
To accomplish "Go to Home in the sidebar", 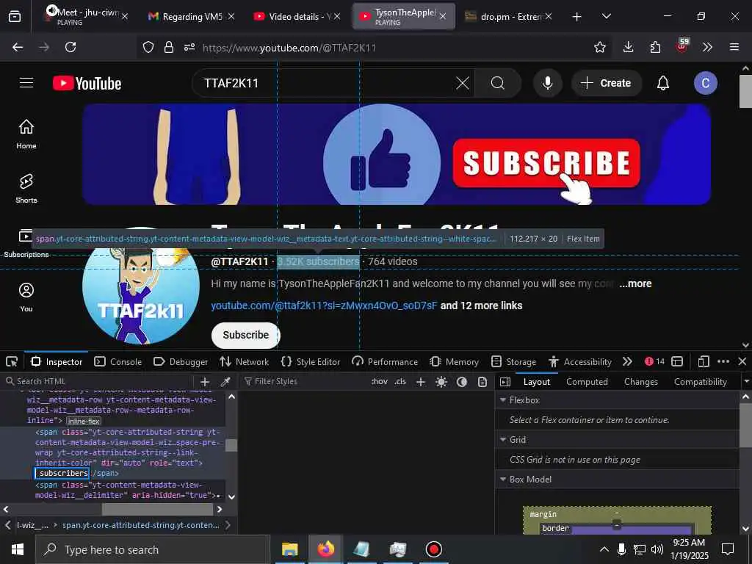I will click(26, 134).
